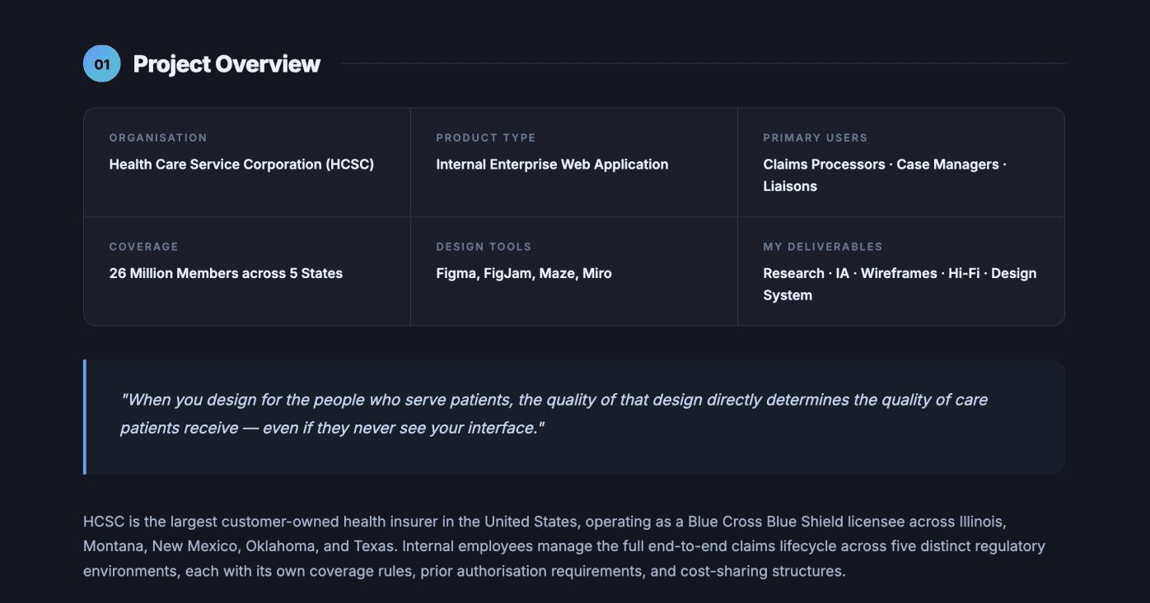This screenshot has height=603, width=1150.
Task: Click Figma, FigJam, Maze, Miro text
Action: pyautogui.click(x=524, y=273)
